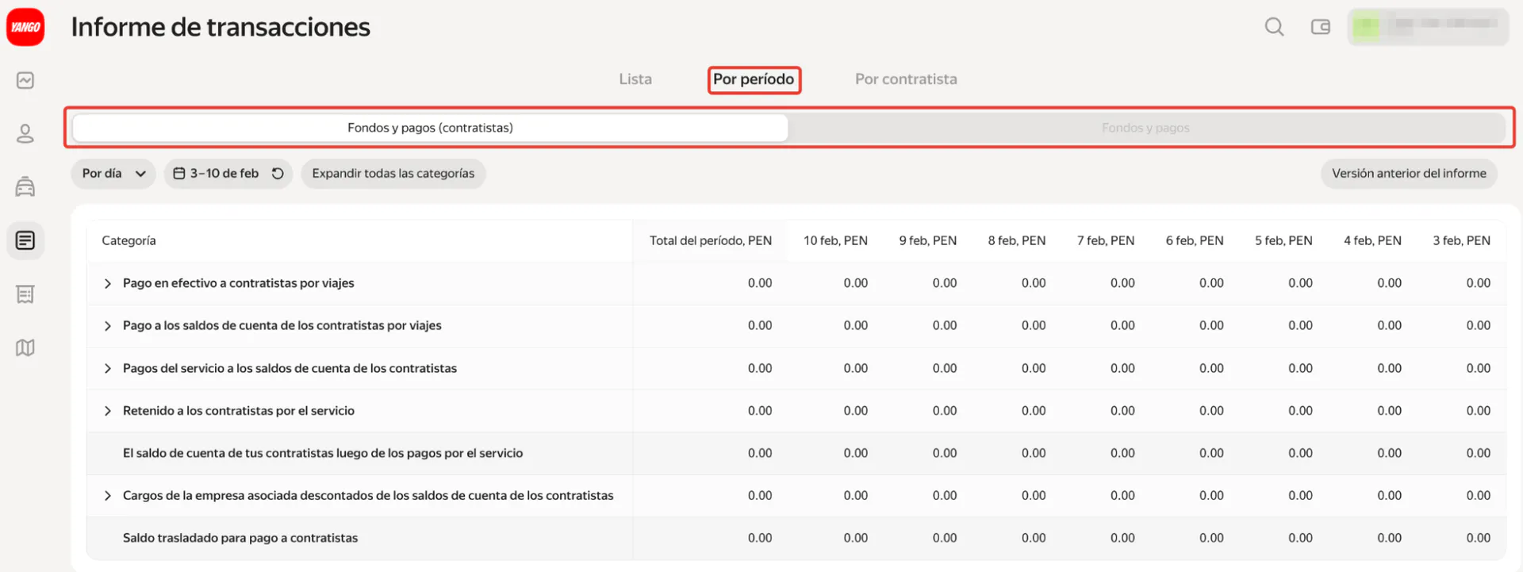Click the El saldo de cuenta de tus contratistas row
The height and width of the screenshot is (572, 1523).
point(796,454)
